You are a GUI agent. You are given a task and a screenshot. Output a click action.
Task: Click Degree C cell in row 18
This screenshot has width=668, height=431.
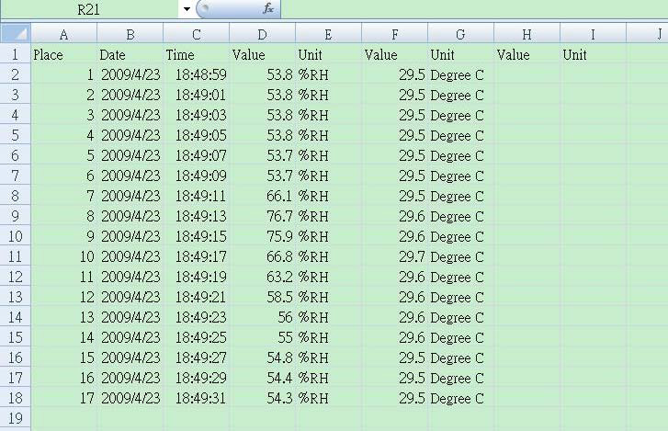461,398
